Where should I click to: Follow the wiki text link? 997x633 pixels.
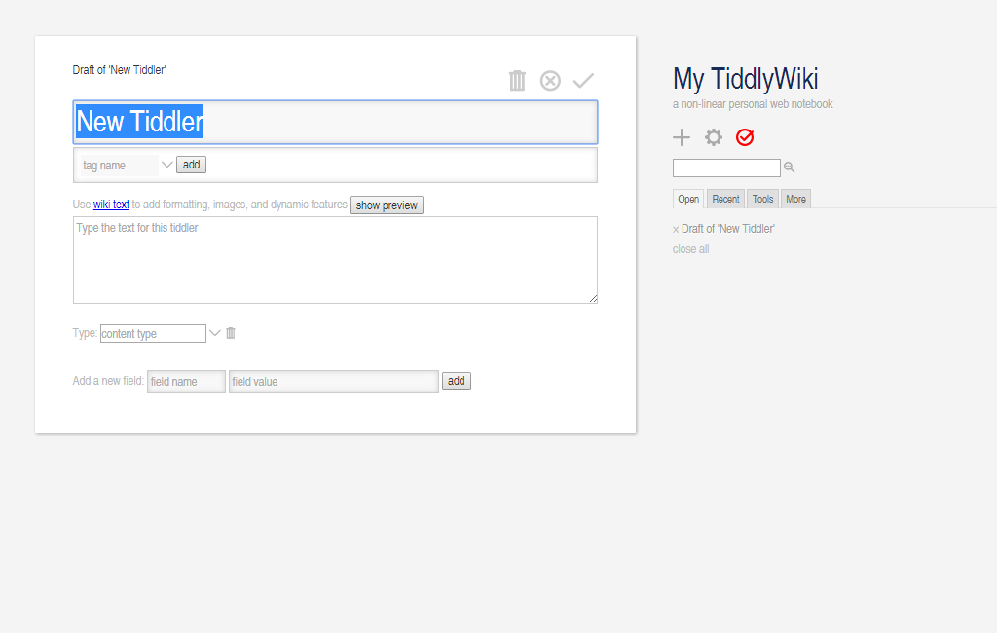111,205
